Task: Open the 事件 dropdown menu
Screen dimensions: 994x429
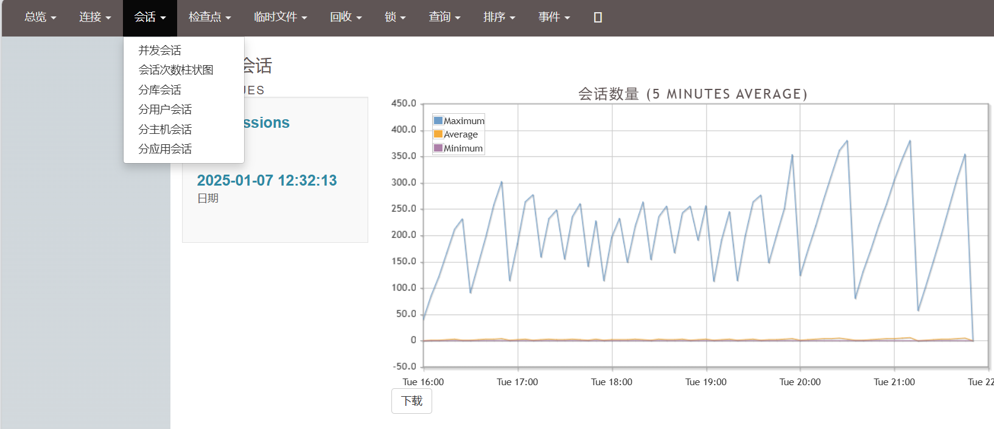Action: tap(554, 18)
